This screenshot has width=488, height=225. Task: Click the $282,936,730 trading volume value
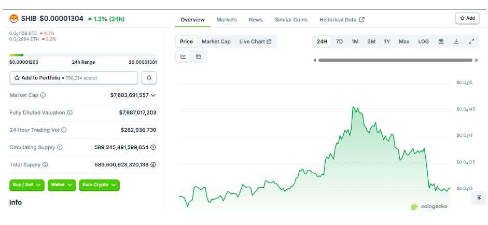click(x=138, y=130)
